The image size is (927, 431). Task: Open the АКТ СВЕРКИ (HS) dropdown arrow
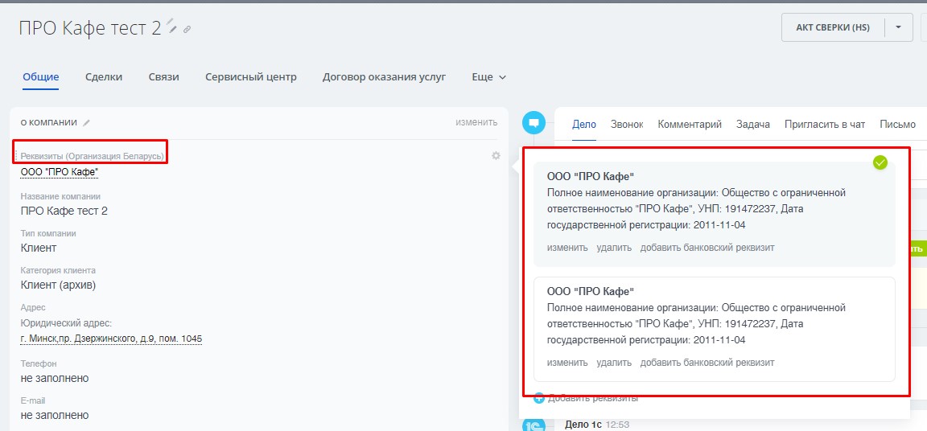[x=899, y=28]
